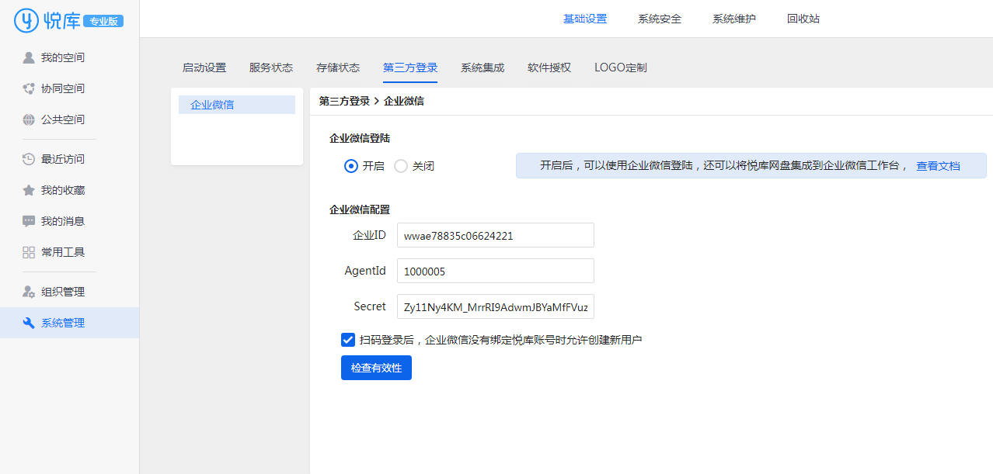The height and width of the screenshot is (474, 993).
Task: Select 企业微信 in the left list
Action: click(237, 105)
